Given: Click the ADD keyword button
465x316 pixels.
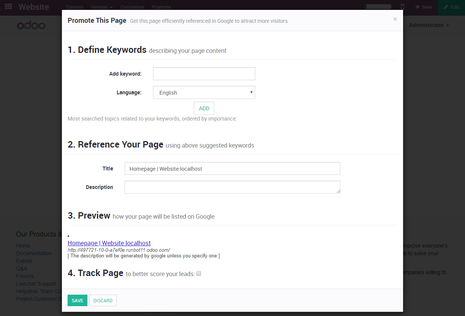Looking at the screenshot, I should (204, 108).
